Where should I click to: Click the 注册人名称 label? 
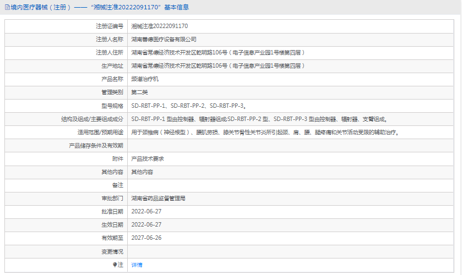coord(110,40)
